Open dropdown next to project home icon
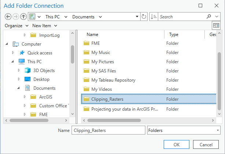 pos(39,17)
